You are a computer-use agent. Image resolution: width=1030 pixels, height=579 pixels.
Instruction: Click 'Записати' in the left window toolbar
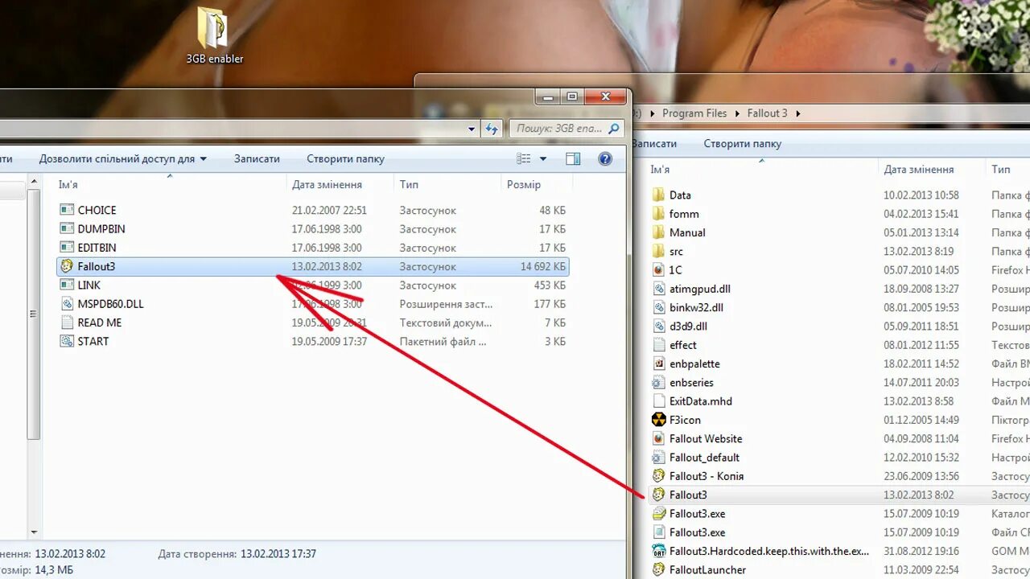click(257, 159)
